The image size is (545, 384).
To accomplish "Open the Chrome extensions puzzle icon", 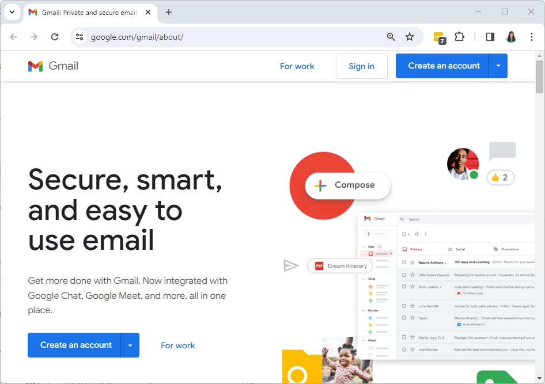I will click(x=459, y=36).
